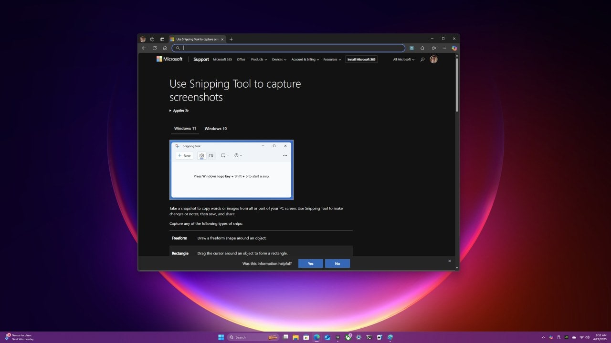Screen dimensions: 611x343
Task: Open the favorites icon in Edge toolbar
Action: click(433, 48)
